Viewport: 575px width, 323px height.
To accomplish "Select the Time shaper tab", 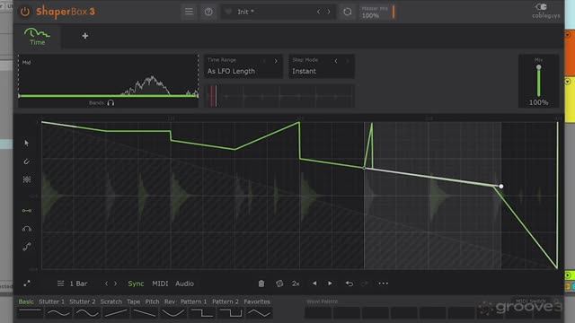I will tap(37, 37).
